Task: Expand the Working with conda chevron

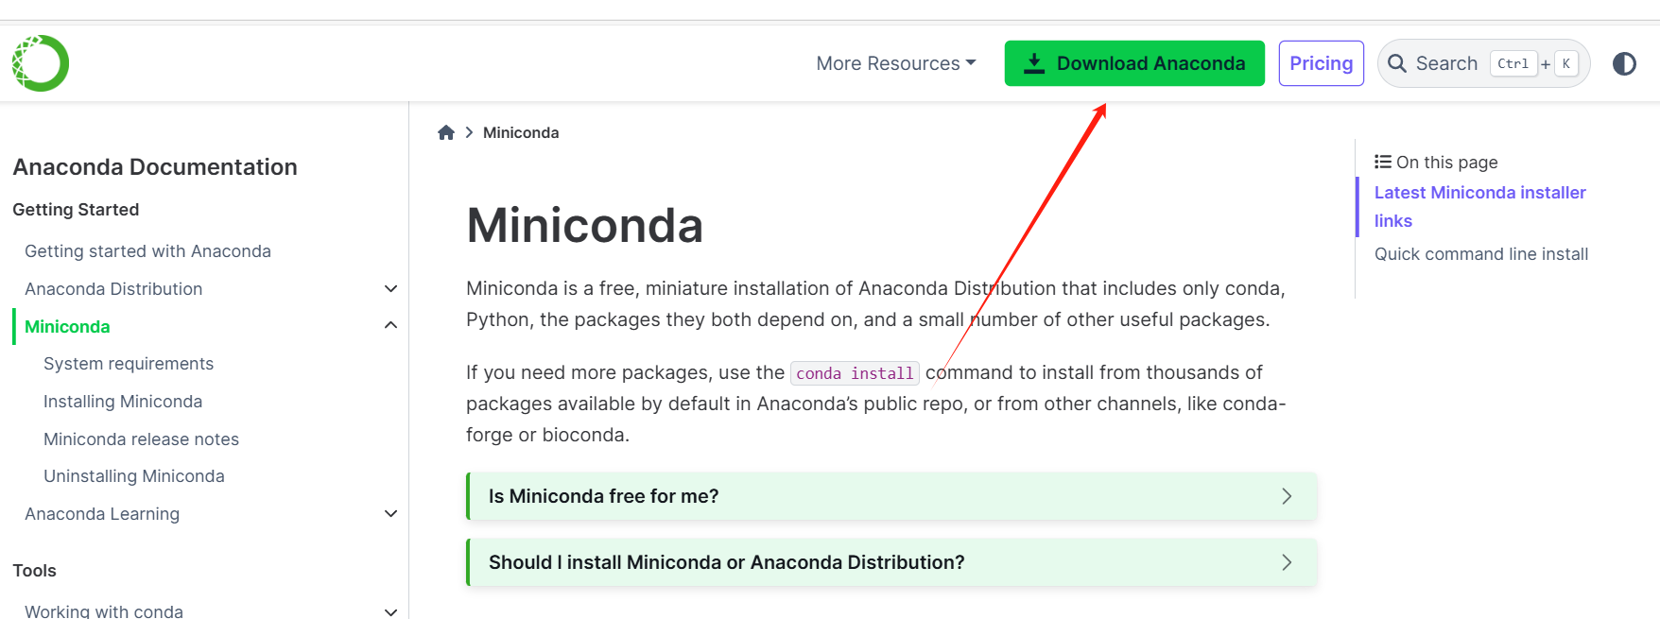Action: 390,611
